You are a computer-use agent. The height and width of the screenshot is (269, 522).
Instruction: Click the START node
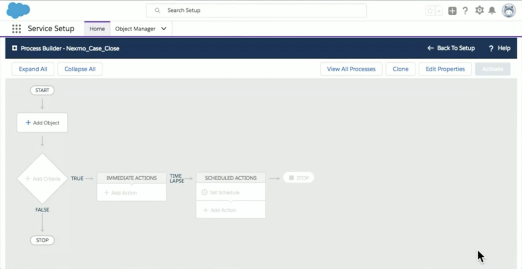pos(42,91)
